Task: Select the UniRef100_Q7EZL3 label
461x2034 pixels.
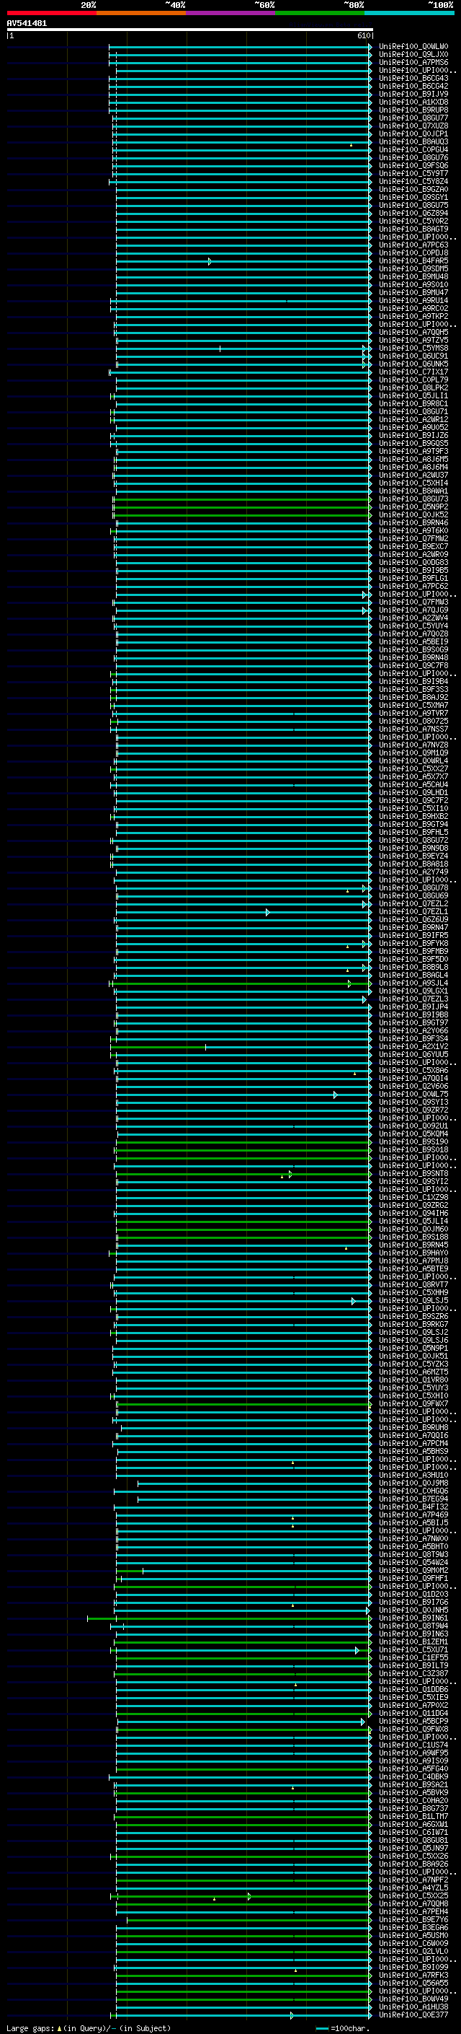Action: 413,999
